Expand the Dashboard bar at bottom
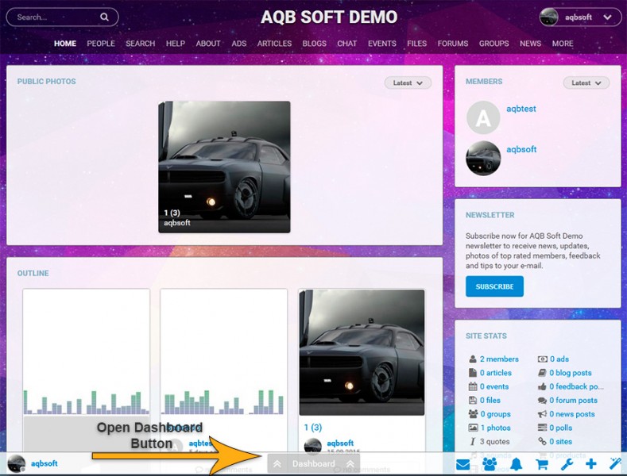The height and width of the screenshot is (476, 627). click(x=313, y=463)
